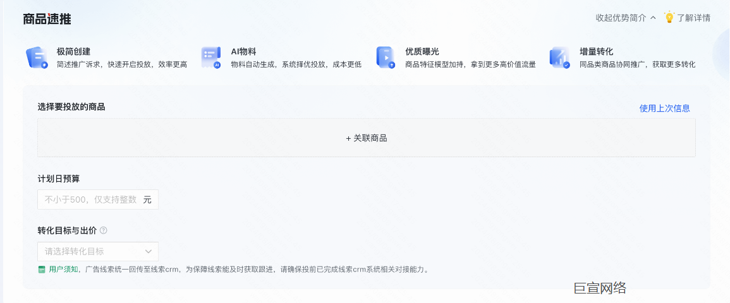
Task: Click the 商品速推 page title
Action: pyautogui.click(x=47, y=19)
